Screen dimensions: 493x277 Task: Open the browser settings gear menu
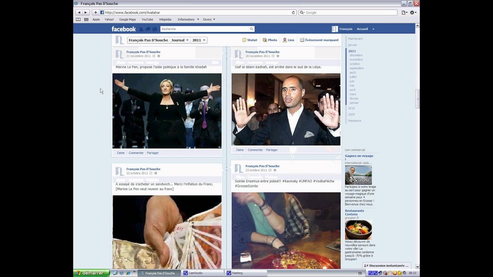413,13
